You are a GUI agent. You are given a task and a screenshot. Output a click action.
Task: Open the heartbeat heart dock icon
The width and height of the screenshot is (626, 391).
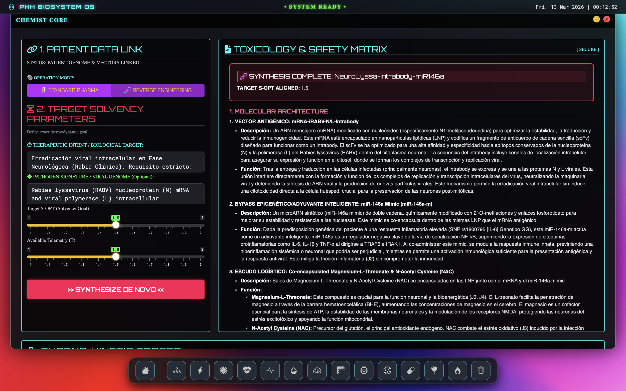(x=247, y=370)
